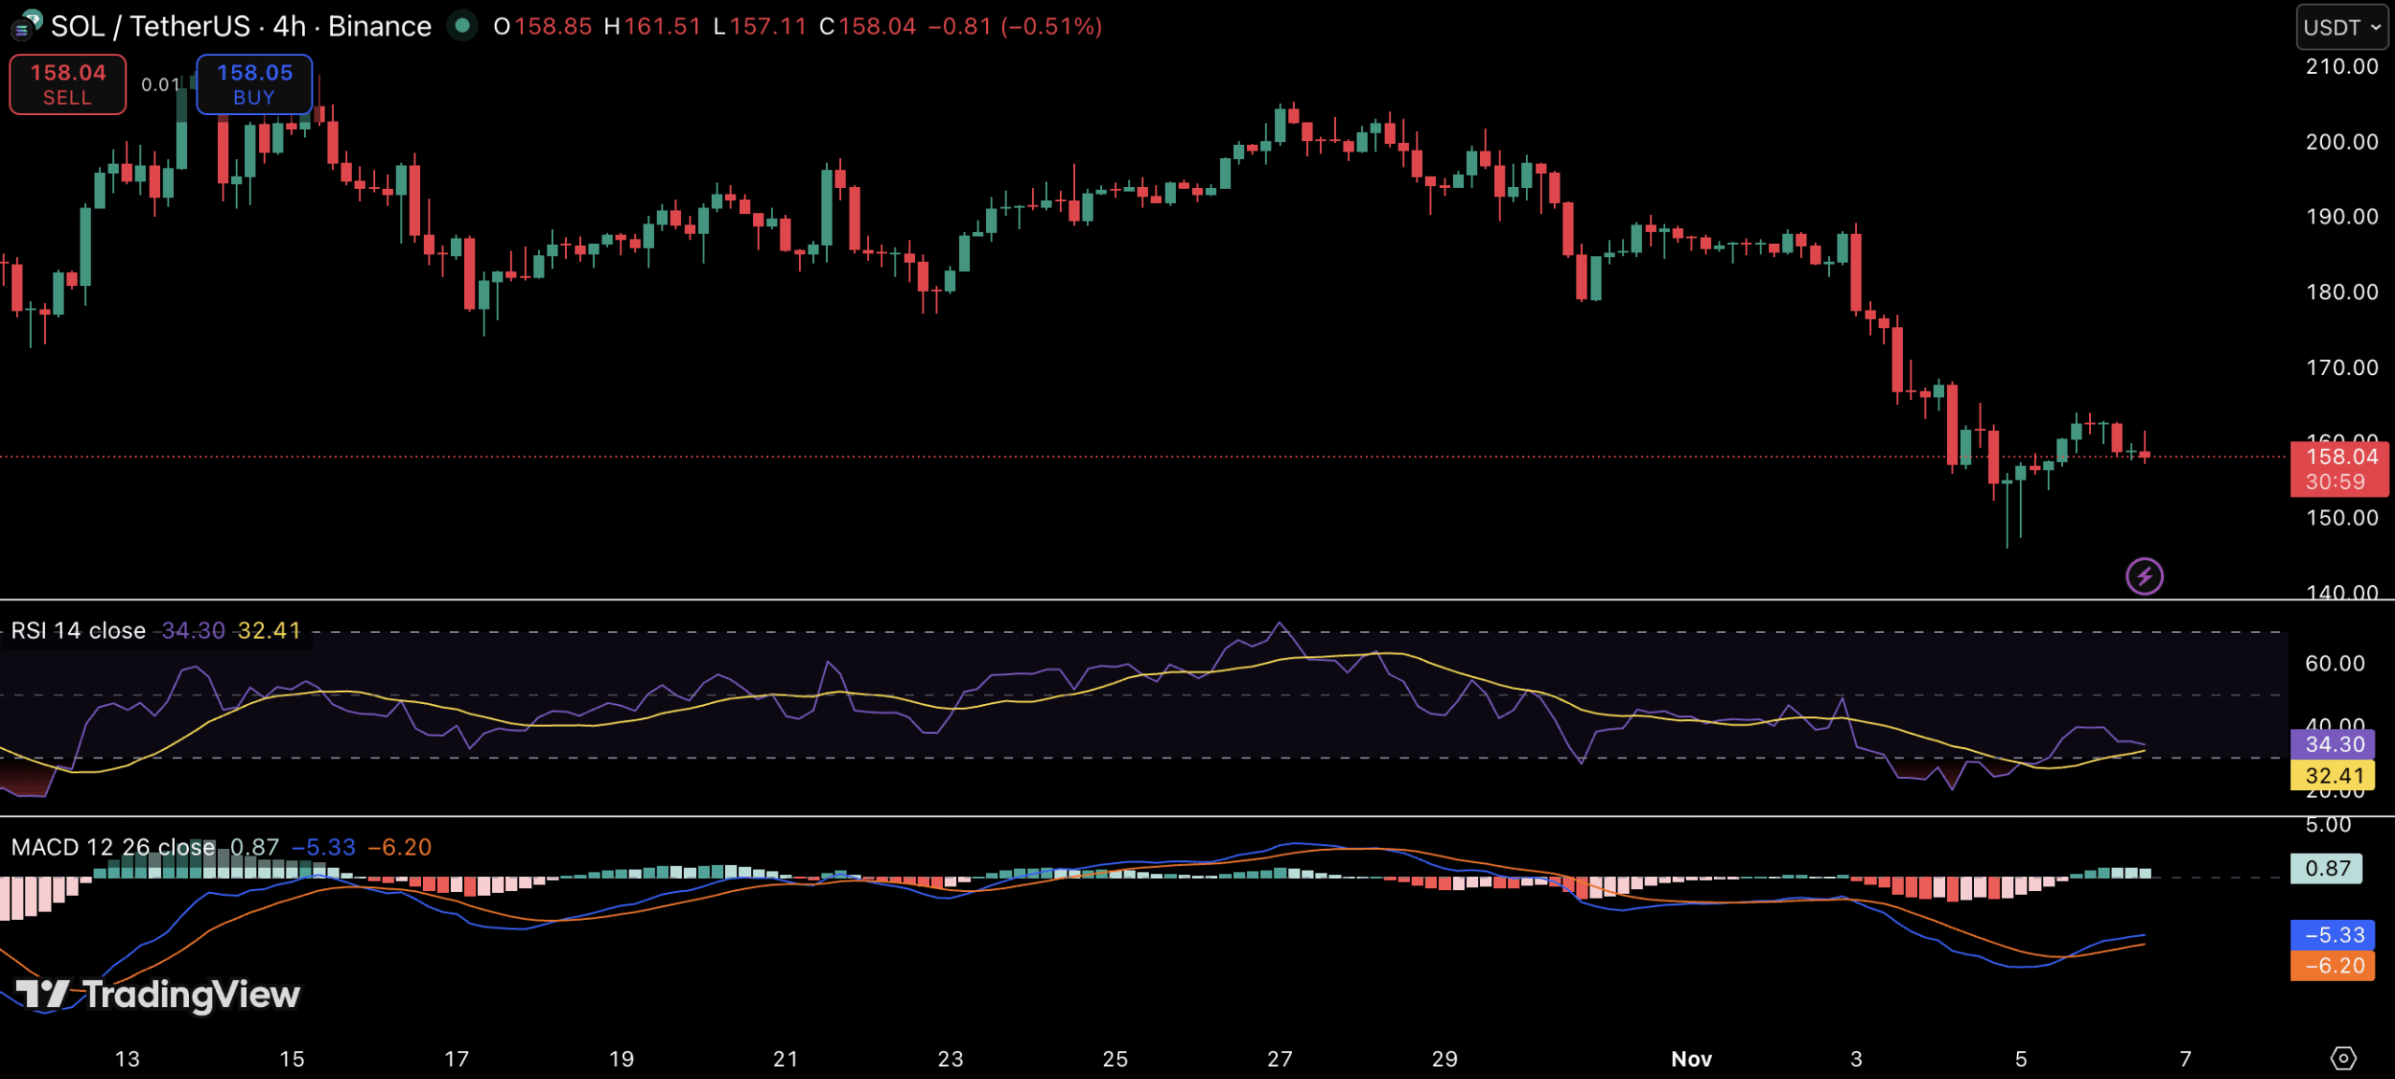The image size is (2395, 1079).
Task: Click date 27 on the time axis
Action: pos(1279,1058)
